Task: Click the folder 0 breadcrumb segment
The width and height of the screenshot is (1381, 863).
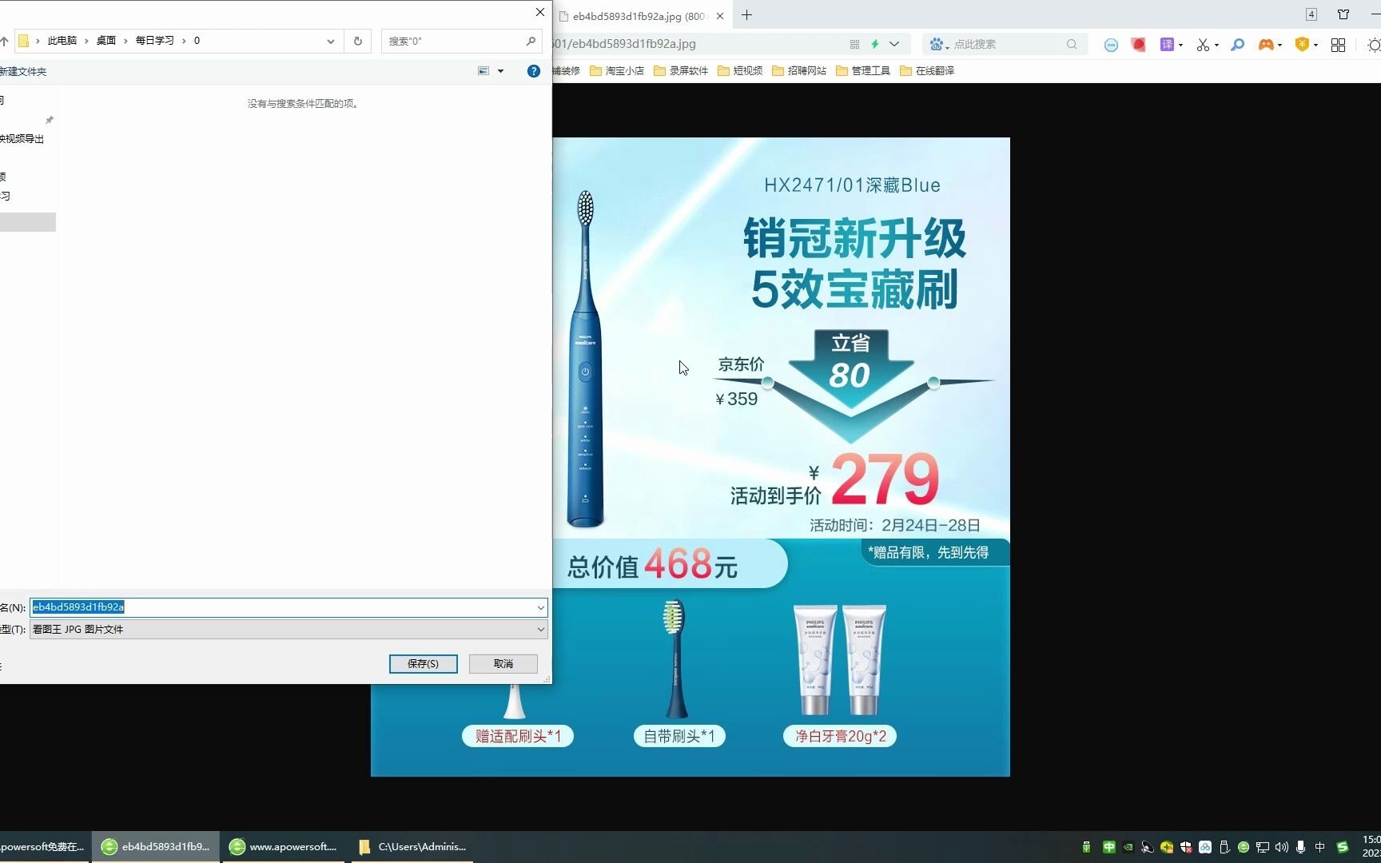Action: (x=197, y=41)
